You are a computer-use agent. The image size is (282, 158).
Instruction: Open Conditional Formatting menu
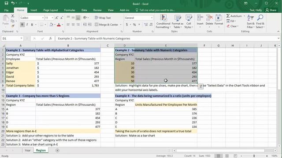163,22
